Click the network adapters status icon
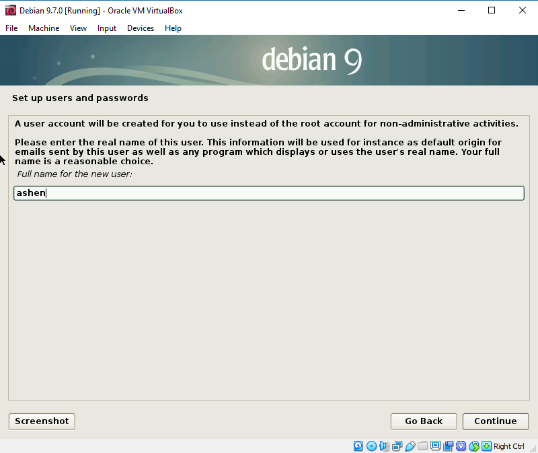 397,446
